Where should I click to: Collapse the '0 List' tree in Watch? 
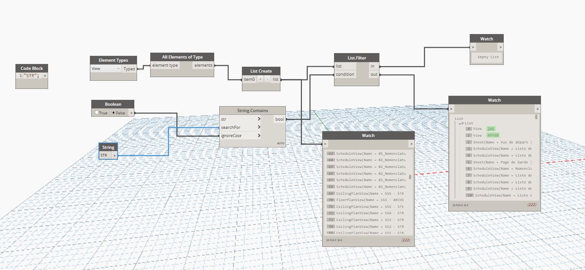coord(460,123)
